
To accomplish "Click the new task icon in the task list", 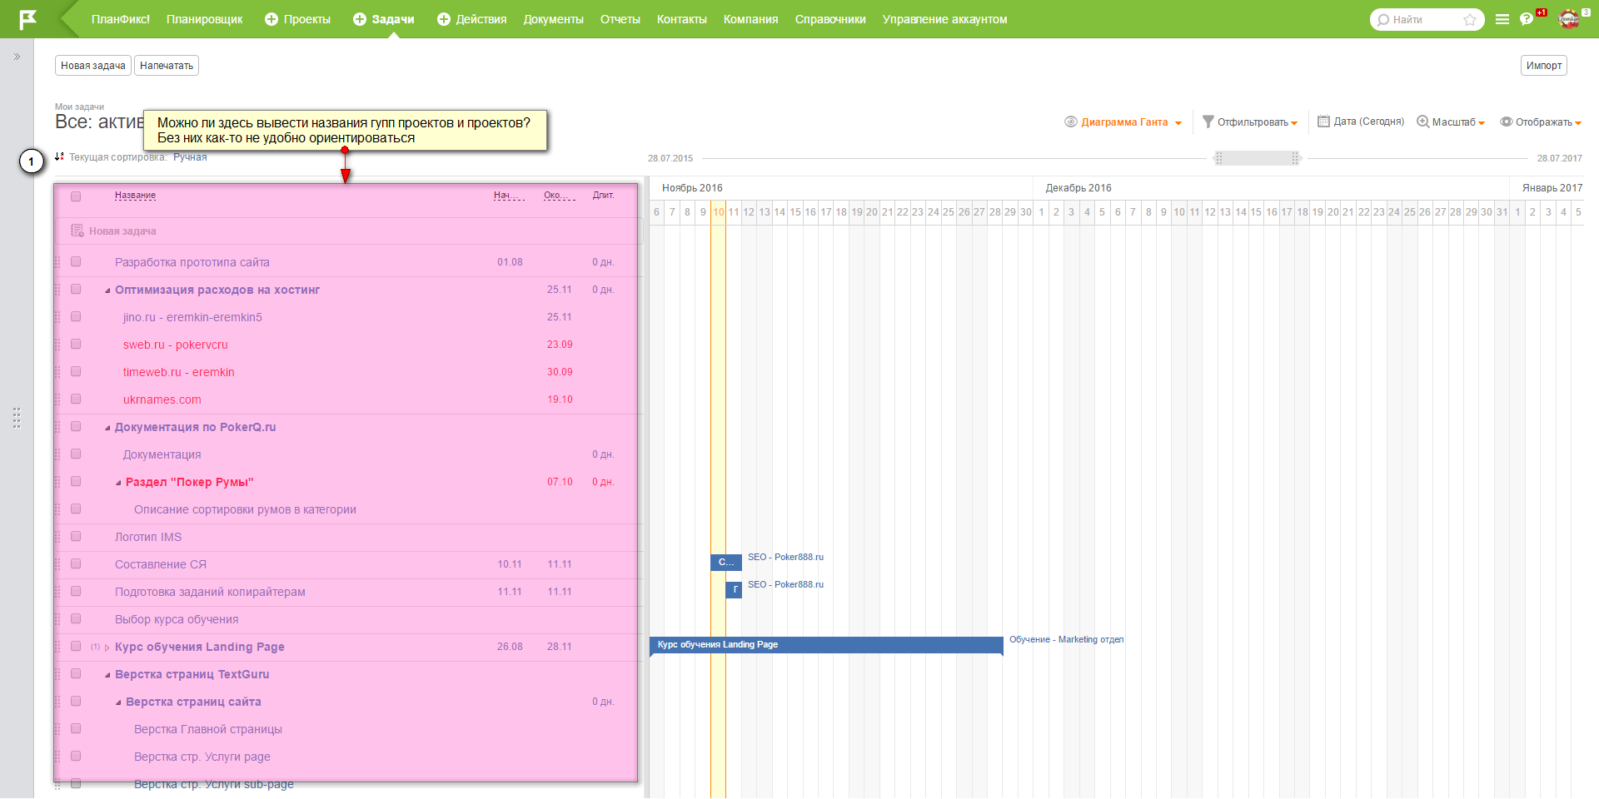I will coord(77,231).
